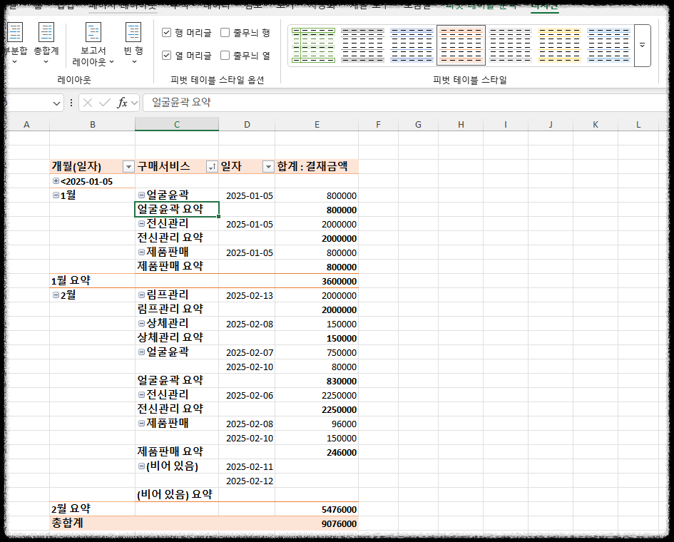Select the 1월 요약 row label
Image resolution: width=674 pixels, height=542 pixels.
coord(93,281)
